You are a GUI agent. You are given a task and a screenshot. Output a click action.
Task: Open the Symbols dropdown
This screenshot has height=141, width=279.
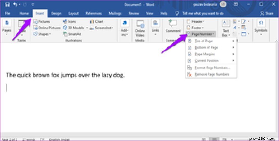point(261,27)
